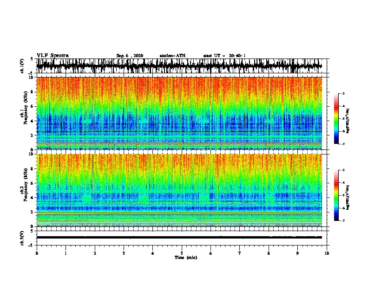Click the "5" minute tick label
This screenshot has width=368, height=284.
click(182, 253)
